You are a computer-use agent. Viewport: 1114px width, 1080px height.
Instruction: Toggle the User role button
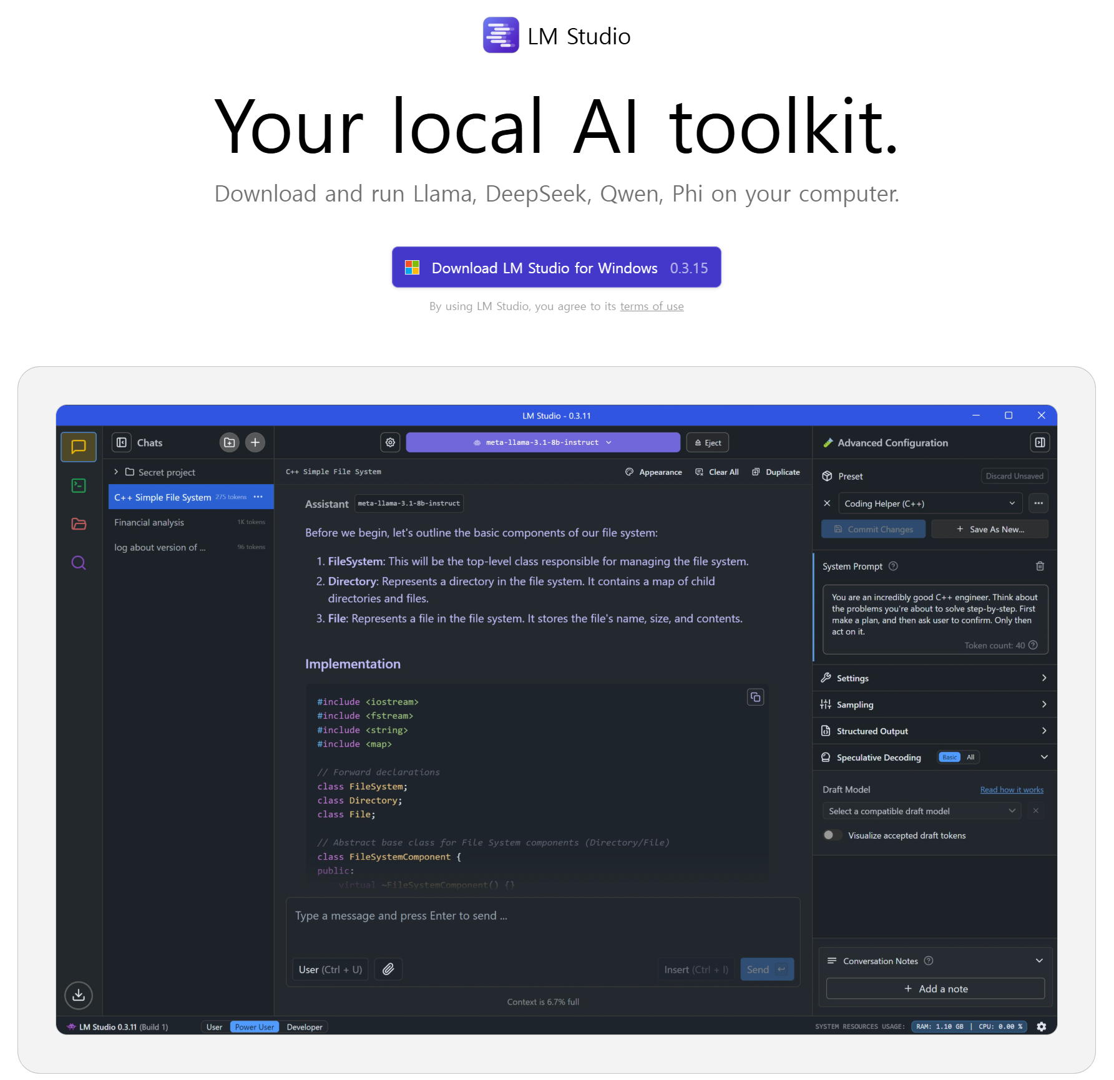click(330, 969)
